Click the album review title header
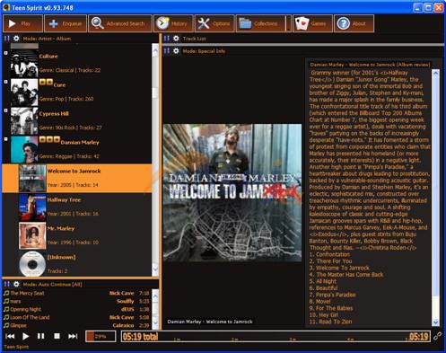 pos(370,65)
